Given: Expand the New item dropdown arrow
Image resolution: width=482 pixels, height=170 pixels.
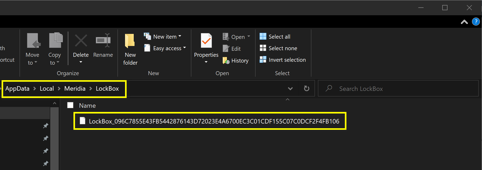Looking at the screenshot, I should (x=180, y=36).
